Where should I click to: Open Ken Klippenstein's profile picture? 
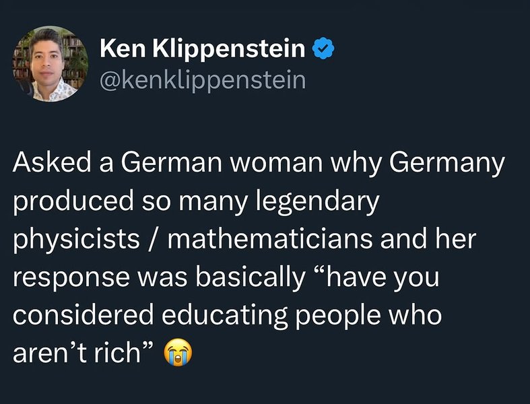[x=50, y=64]
